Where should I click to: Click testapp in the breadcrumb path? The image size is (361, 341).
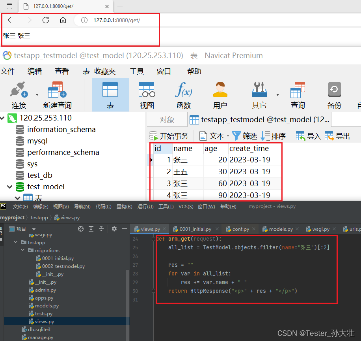(39, 218)
